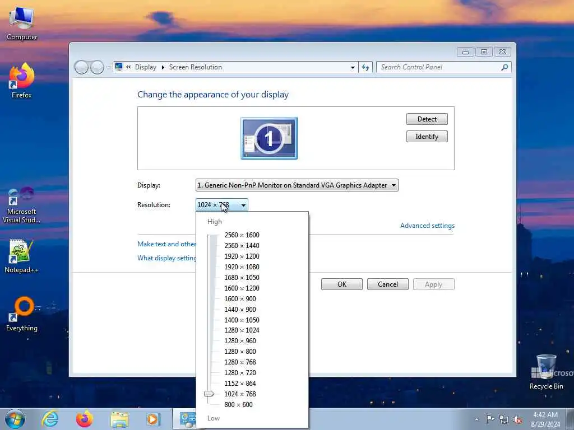Select resolution 1600 × 900

[x=240, y=299]
